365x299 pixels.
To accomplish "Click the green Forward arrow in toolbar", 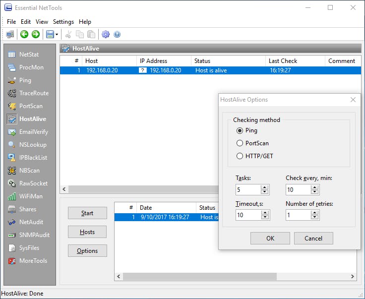I will click(36, 34).
